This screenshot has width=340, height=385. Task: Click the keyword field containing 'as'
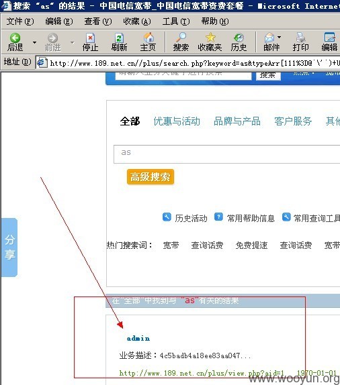pos(226,154)
